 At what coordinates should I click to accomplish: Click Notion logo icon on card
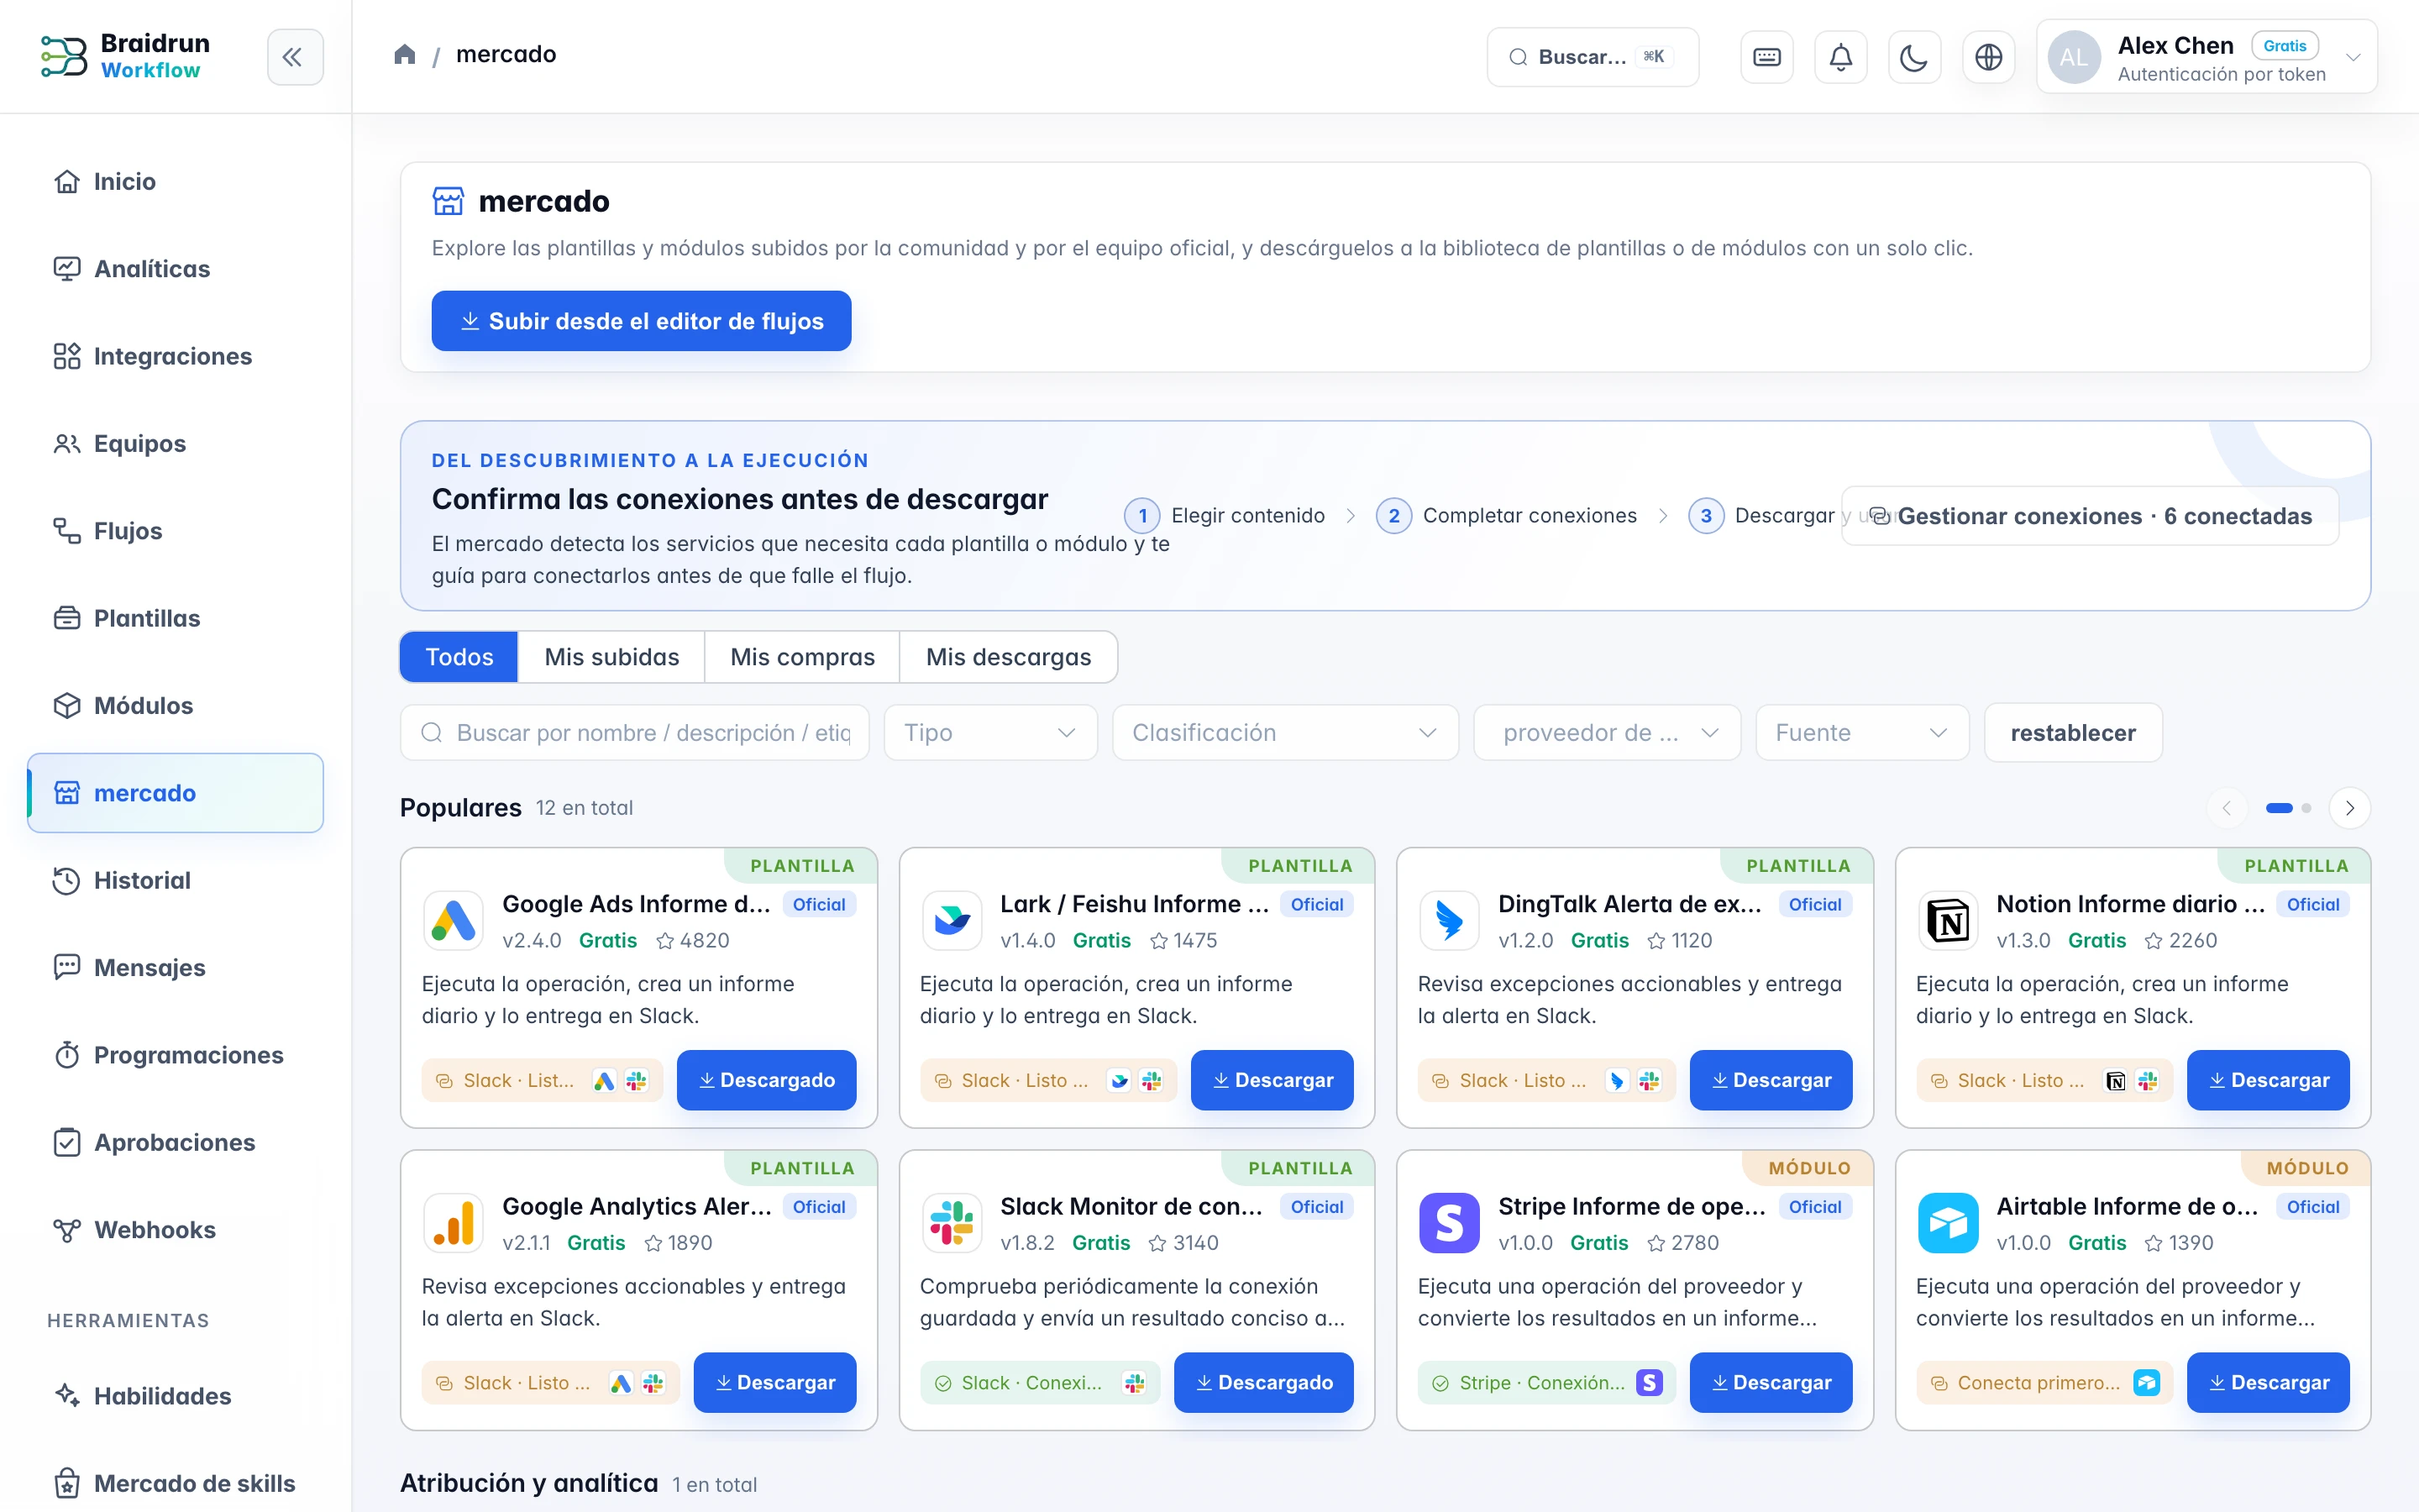pos(1948,920)
